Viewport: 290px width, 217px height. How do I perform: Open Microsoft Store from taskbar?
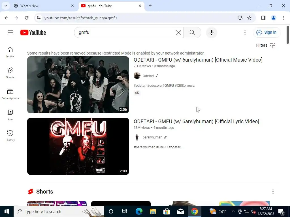167,211
